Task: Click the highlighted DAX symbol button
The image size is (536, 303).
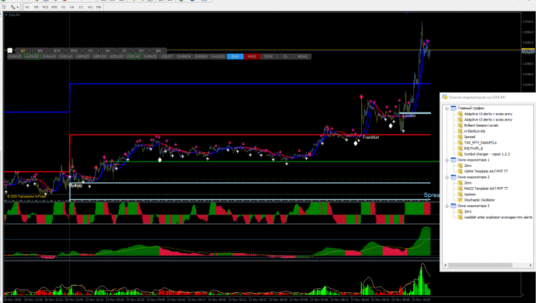Action: coord(235,56)
